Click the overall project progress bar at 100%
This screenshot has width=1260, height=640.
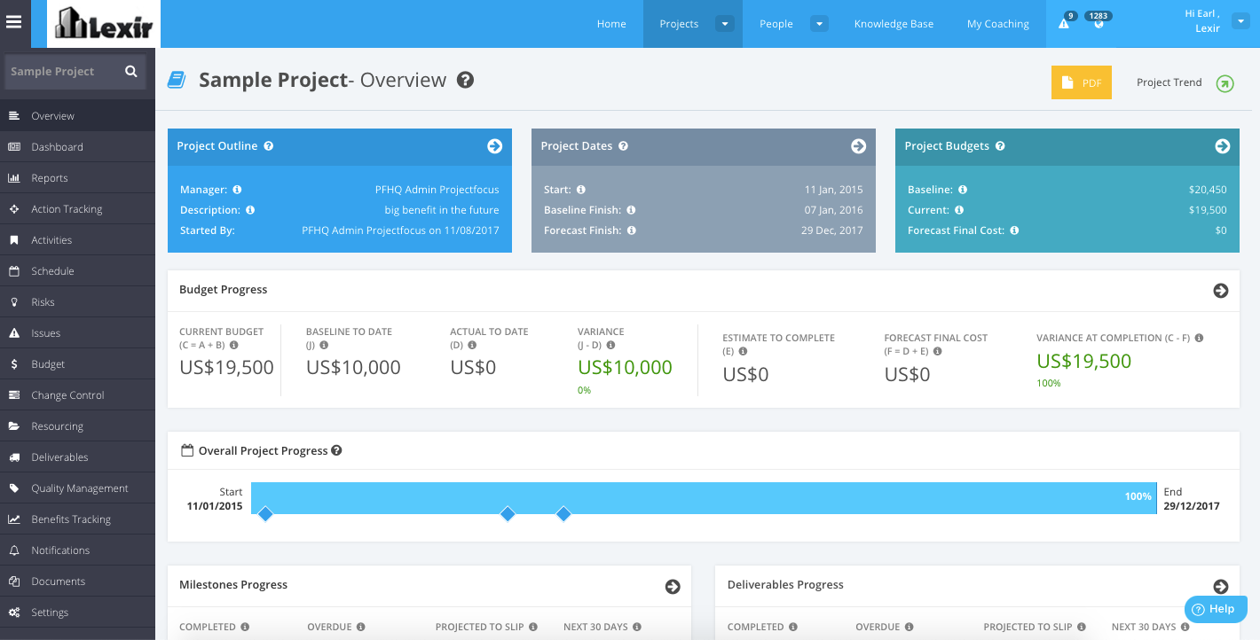click(704, 497)
